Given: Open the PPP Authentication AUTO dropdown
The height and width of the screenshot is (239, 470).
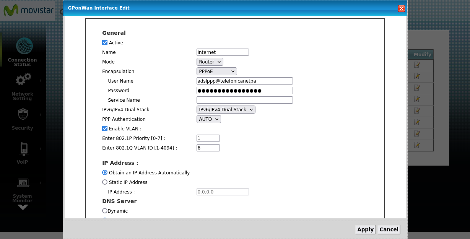Looking at the screenshot, I should pos(208,119).
